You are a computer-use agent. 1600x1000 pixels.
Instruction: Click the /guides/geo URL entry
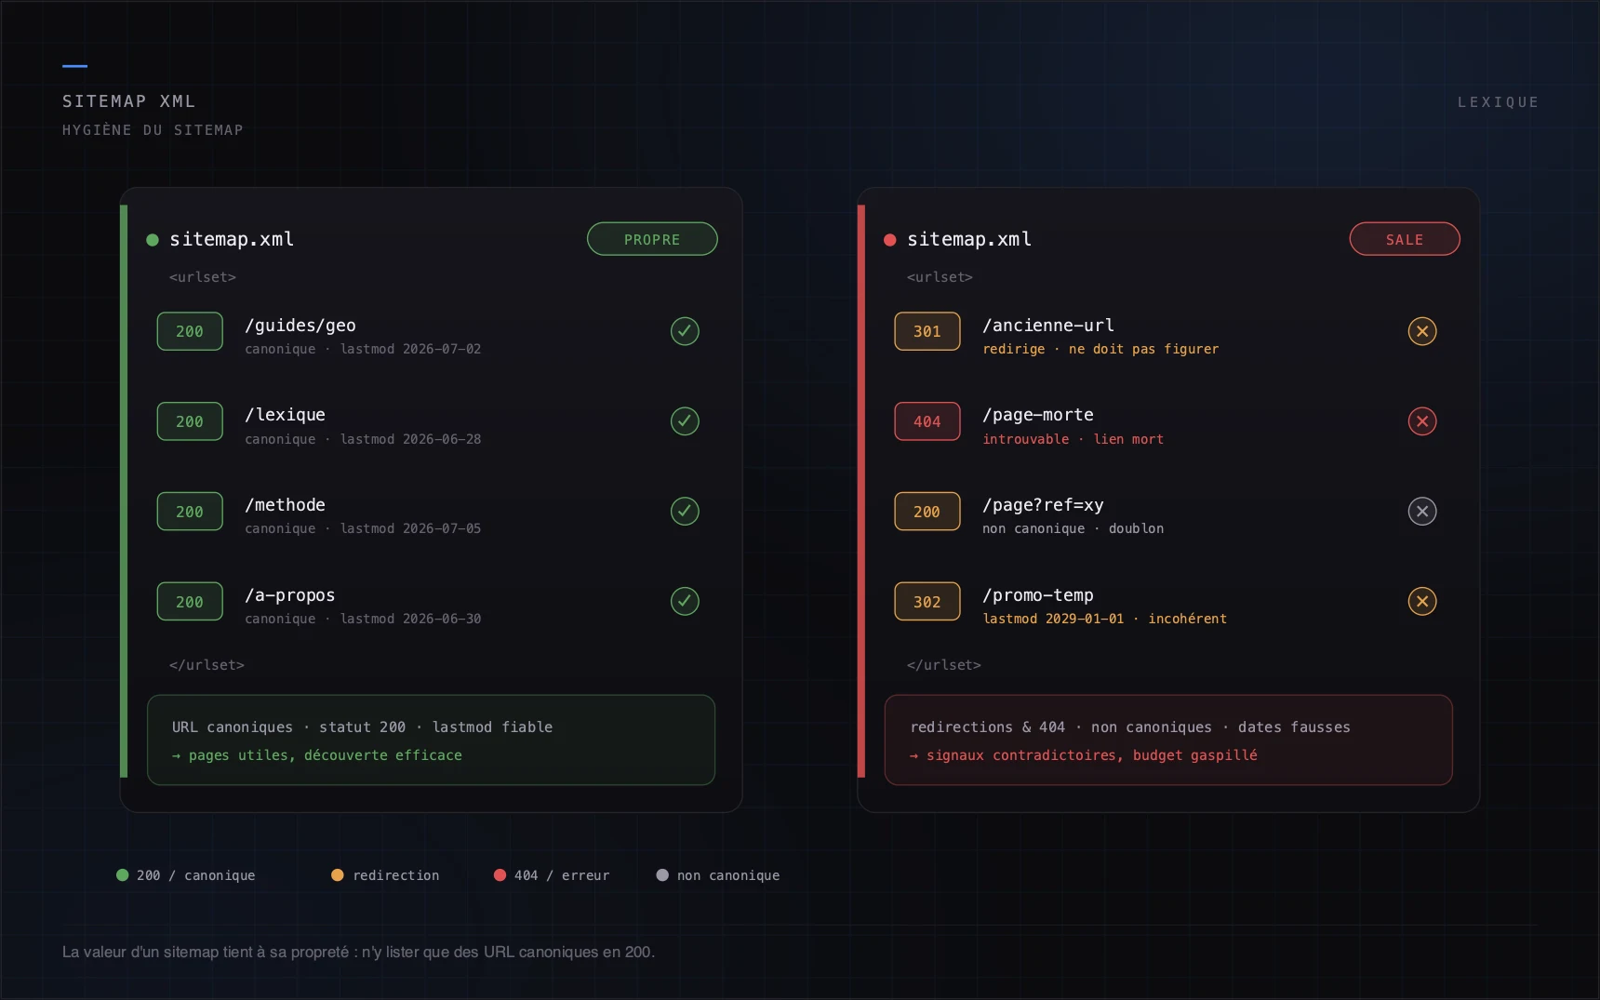tap(300, 326)
